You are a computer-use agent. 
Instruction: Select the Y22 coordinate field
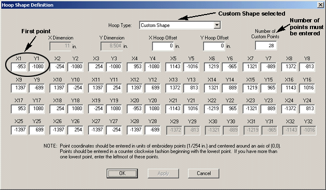(230, 109)
